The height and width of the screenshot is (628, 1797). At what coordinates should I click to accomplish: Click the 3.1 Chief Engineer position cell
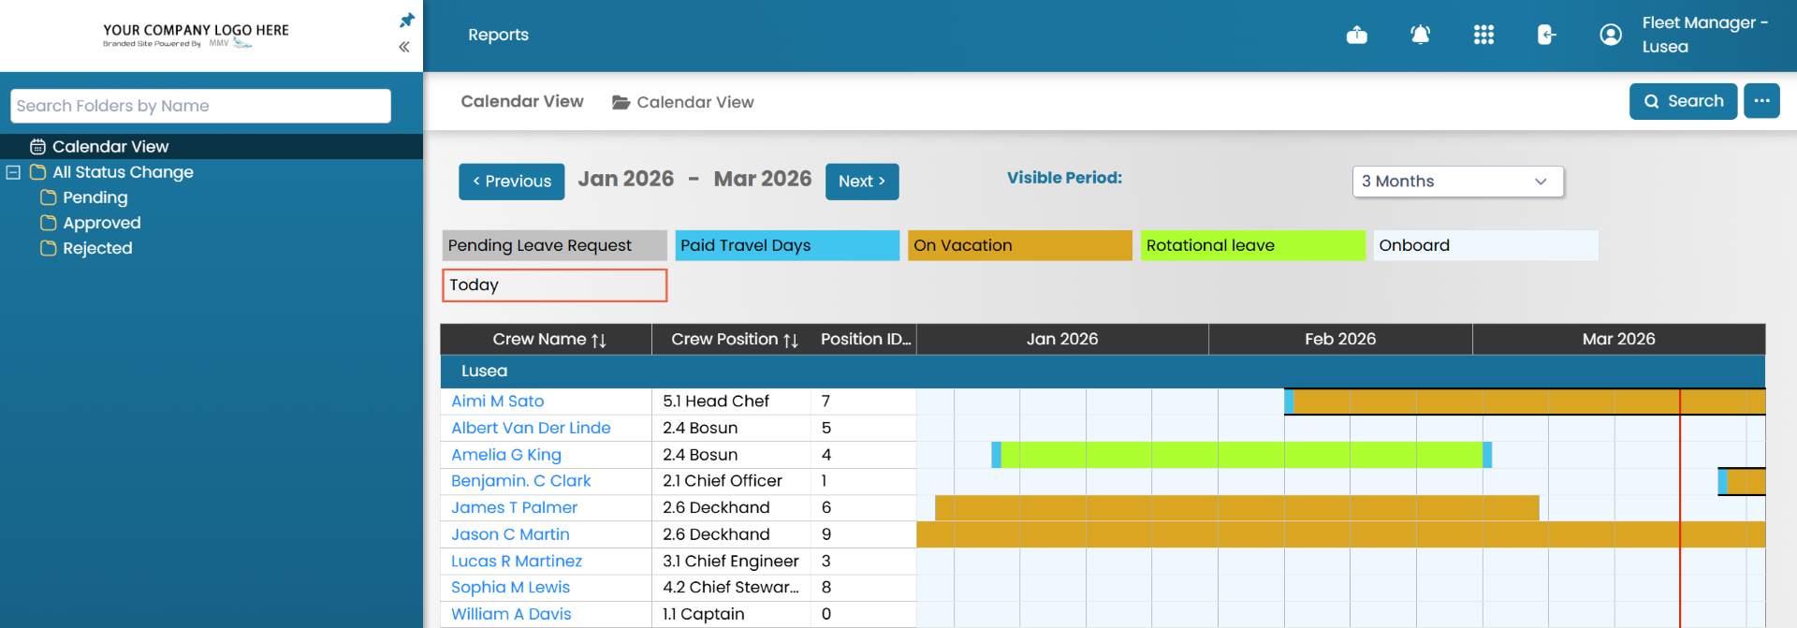tap(731, 562)
